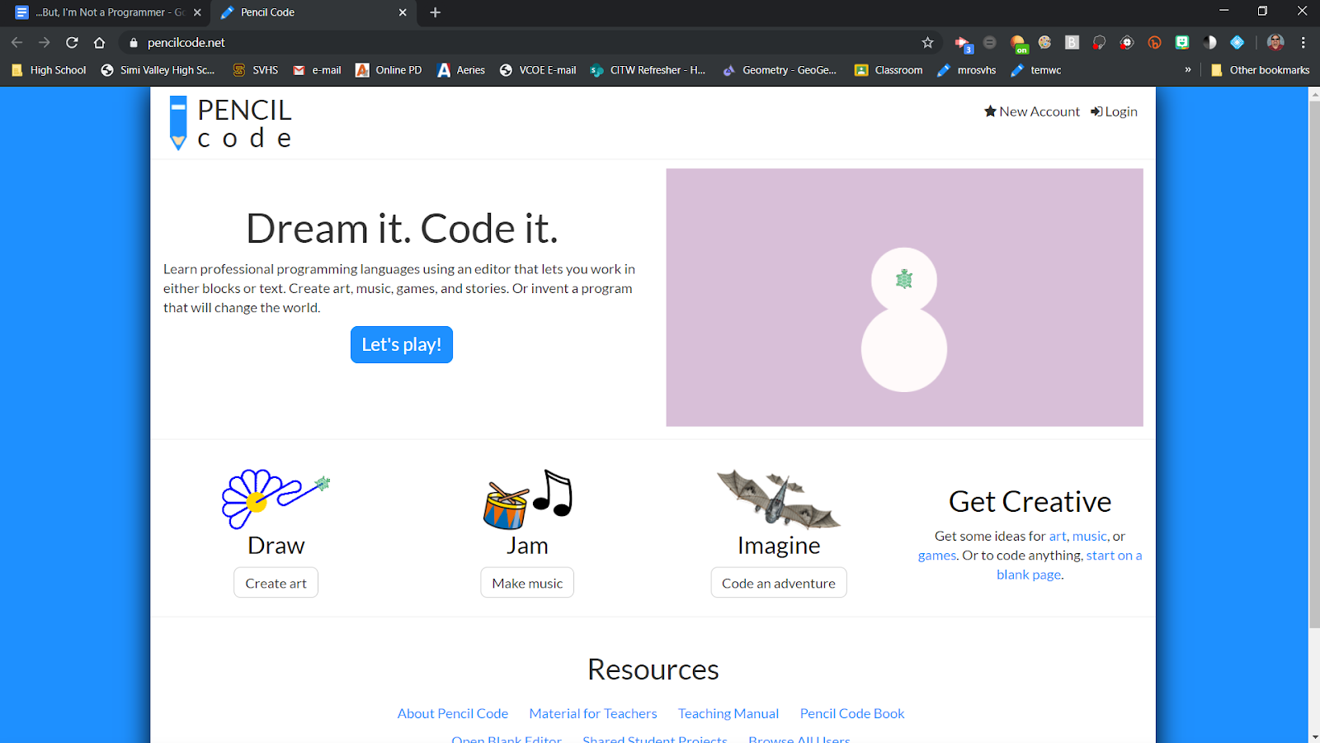The image size is (1320, 743).
Task: Close the '...But, I'm Not a Programmer' tab
Action: 197,12
